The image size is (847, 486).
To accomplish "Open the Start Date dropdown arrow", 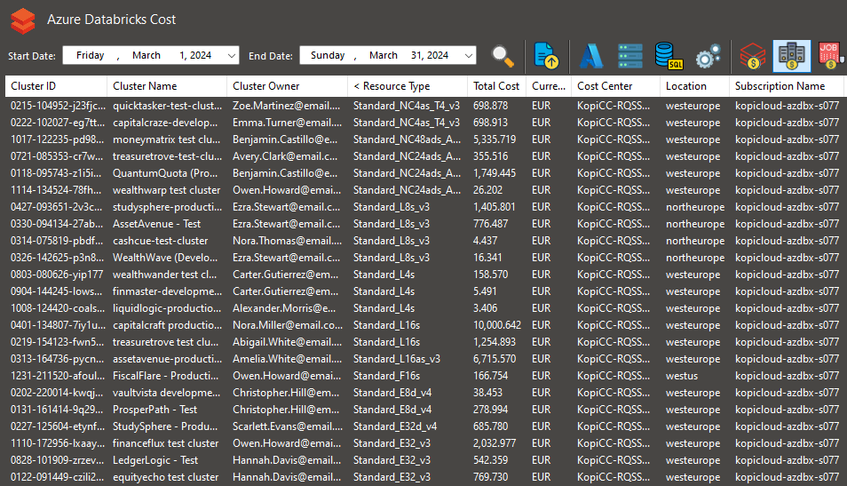I will tap(231, 56).
